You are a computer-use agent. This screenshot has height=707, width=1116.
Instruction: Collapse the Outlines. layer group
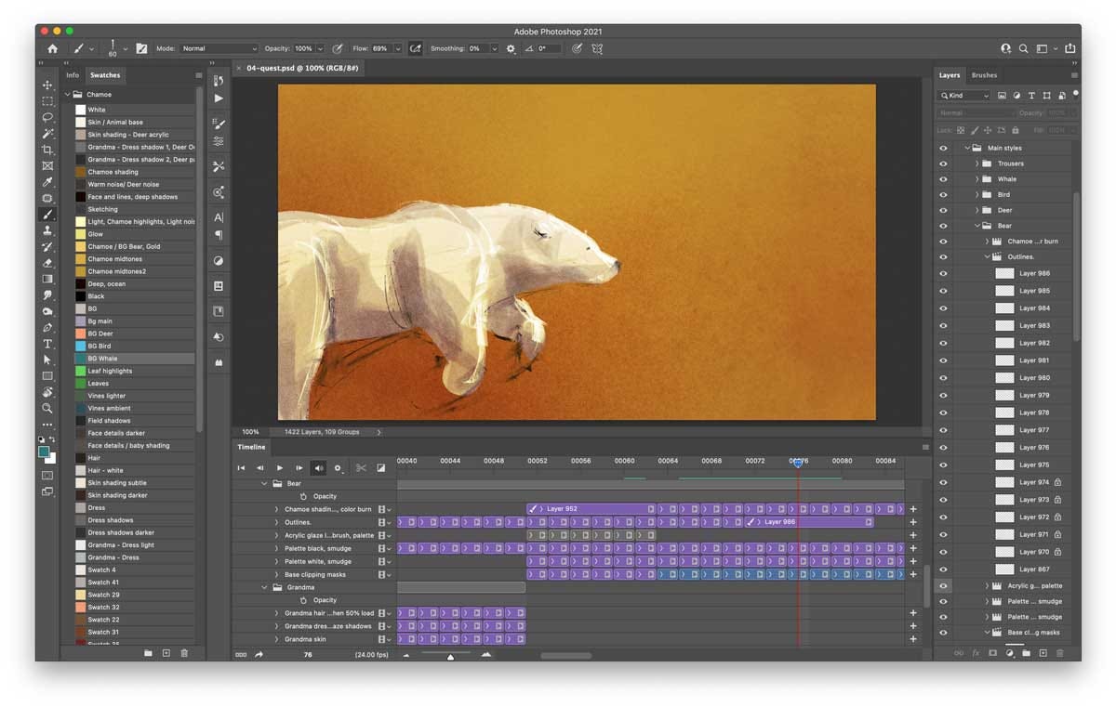pos(987,256)
